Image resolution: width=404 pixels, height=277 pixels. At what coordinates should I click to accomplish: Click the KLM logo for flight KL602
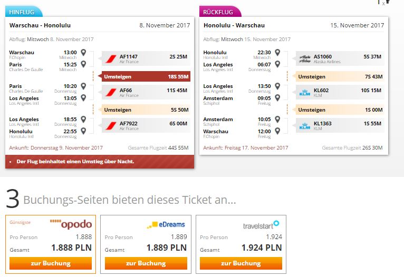(304, 93)
